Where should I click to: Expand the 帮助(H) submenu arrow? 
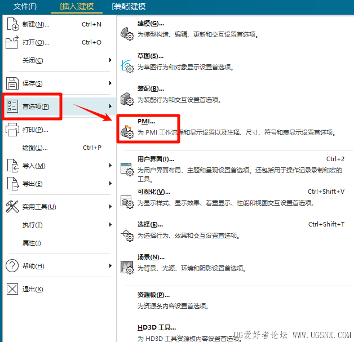point(110,266)
